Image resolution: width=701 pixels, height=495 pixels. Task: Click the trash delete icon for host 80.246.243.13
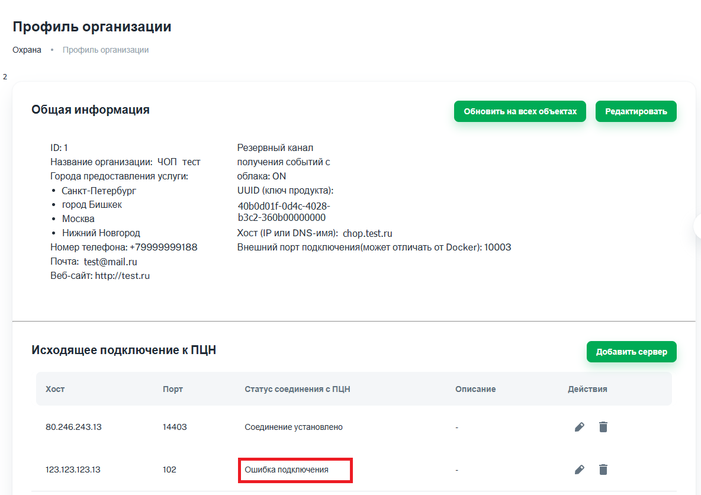[603, 427]
